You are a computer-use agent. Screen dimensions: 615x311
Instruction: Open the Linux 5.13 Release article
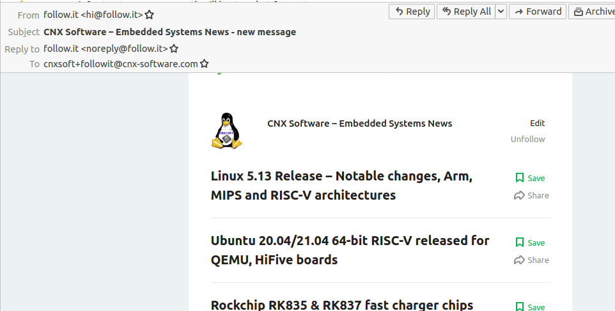341,186
